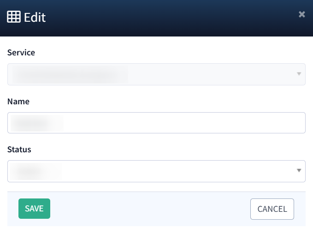Click the empty middle of Status dropdown
Screen dimensions: 313x234
(175, 171)
